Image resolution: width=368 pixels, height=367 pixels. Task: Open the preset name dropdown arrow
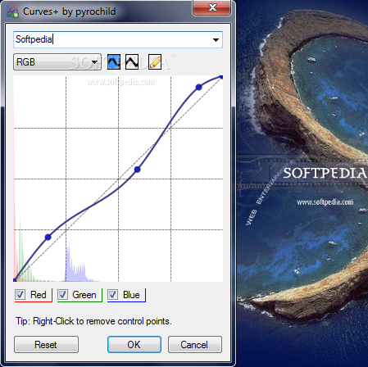tap(216, 40)
